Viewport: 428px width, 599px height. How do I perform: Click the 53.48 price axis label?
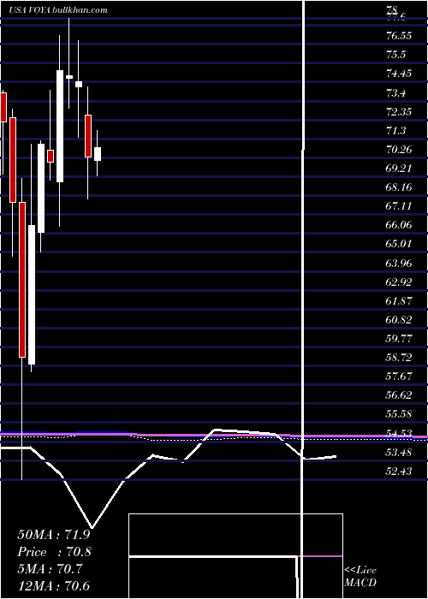click(x=400, y=453)
